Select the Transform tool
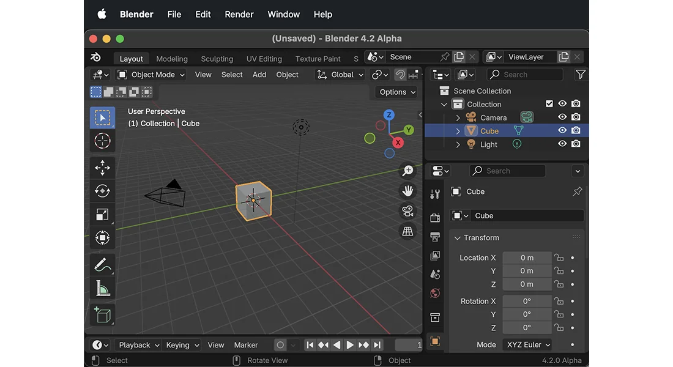 102,237
